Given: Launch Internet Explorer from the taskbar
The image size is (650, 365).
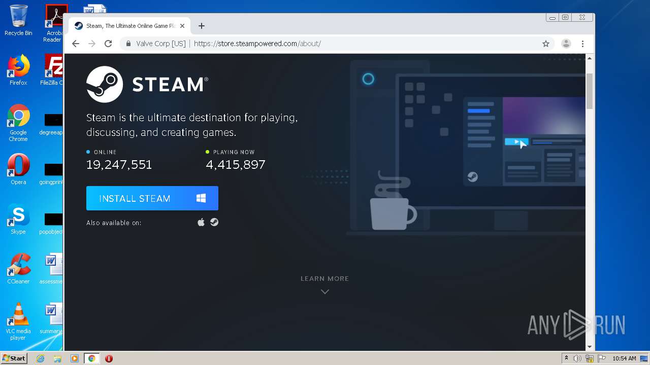Looking at the screenshot, I should point(40,358).
